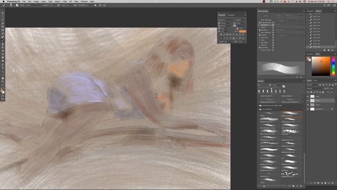Click the hue slider in Color panel

coord(333,66)
